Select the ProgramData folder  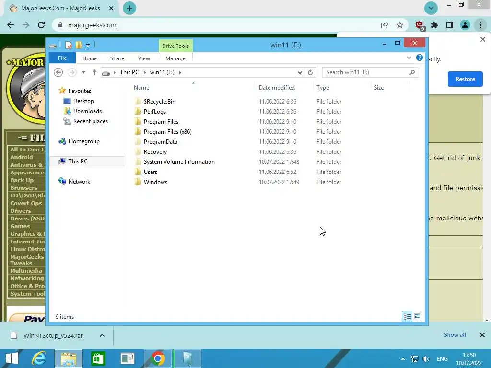(160, 141)
